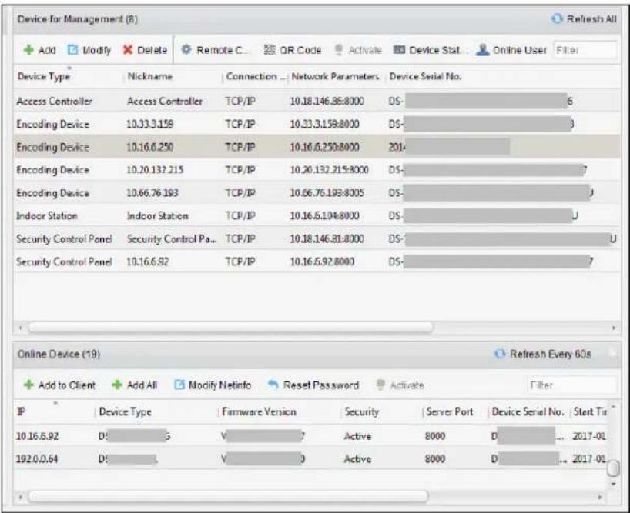Sort by Server Port column header

pyautogui.click(x=450, y=411)
